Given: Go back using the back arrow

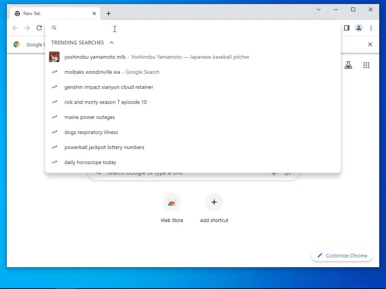Looking at the screenshot, I should pyautogui.click(x=15, y=28).
